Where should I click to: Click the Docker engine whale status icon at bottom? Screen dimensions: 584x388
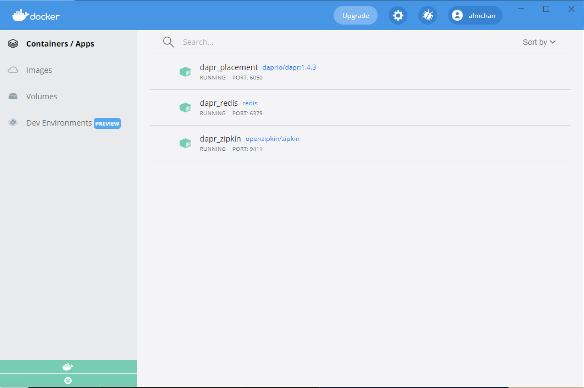click(x=68, y=366)
